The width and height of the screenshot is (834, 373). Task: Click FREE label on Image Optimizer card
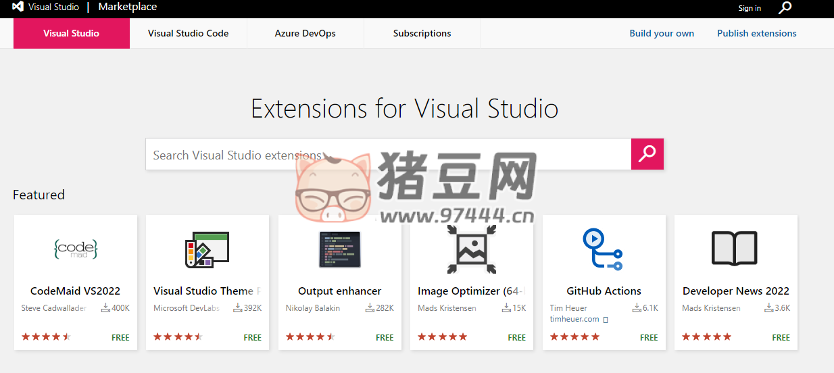point(517,337)
